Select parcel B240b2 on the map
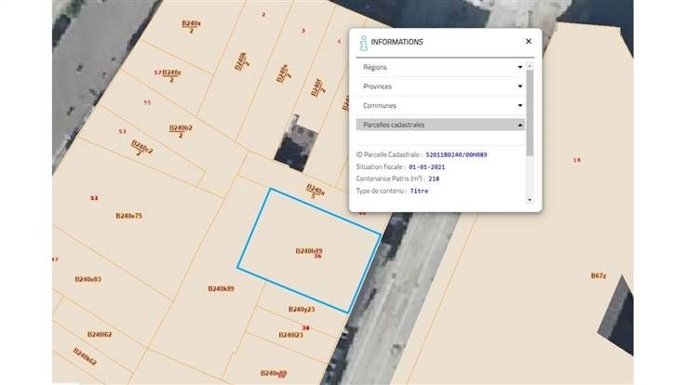Screen dimensions: 685x385 (181, 128)
